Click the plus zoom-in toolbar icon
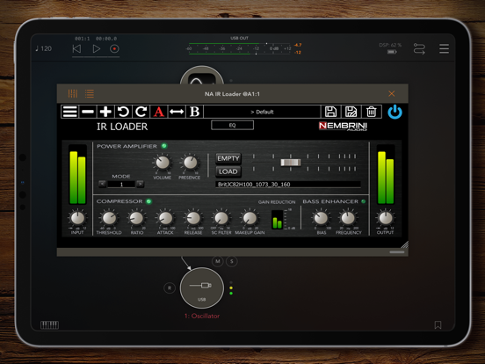This screenshot has width=485, height=364. (105, 112)
